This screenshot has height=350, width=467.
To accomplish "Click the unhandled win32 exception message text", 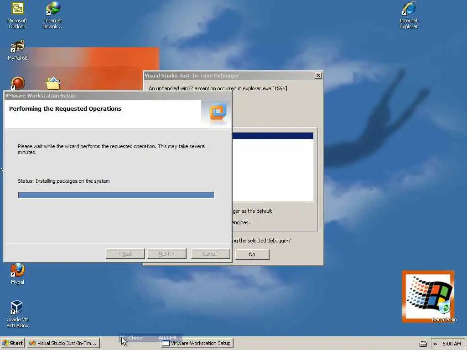I will [x=218, y=88].
